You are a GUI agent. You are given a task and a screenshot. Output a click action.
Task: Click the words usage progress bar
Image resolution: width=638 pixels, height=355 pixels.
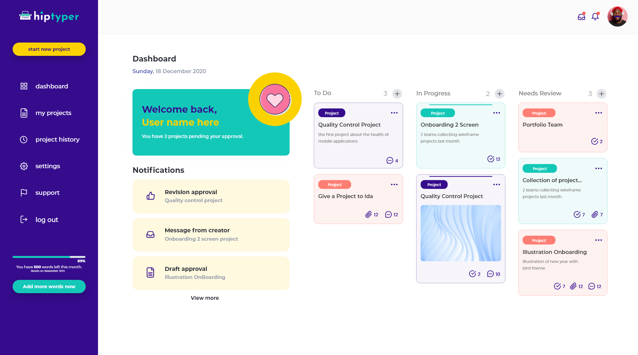(x=49, y=257)
